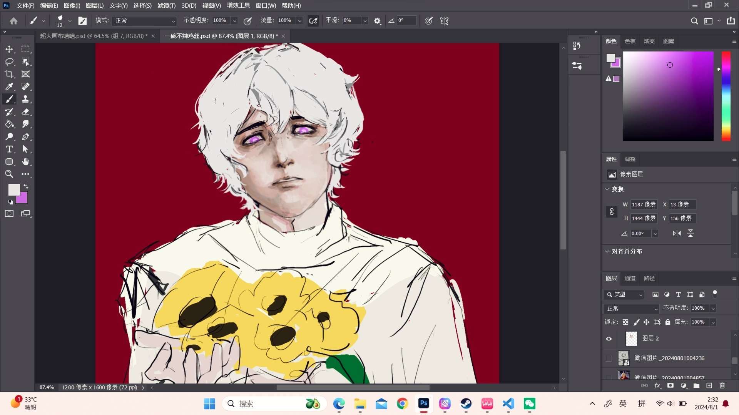Image resolution: width=739 pixels, height=415 pixels.
Task: Collapse the 变换 section
Action: [607, 189]
